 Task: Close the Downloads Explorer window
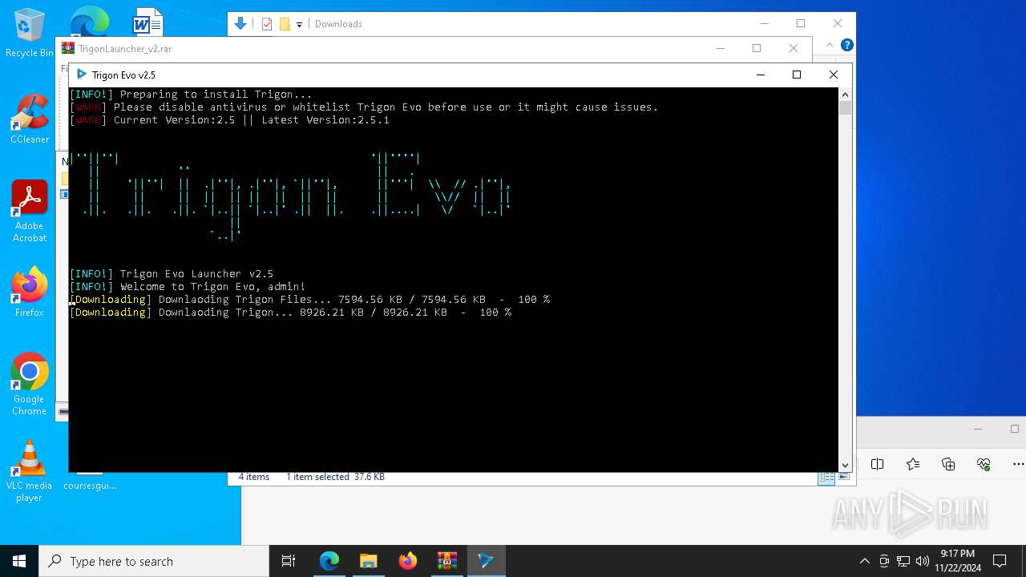pos(838,23)
